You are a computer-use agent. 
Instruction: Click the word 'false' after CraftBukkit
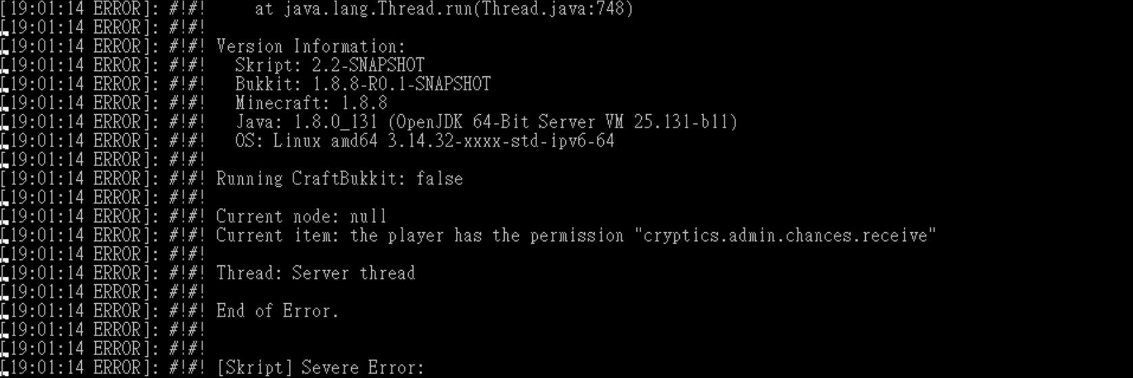click(x=440, y=179)
